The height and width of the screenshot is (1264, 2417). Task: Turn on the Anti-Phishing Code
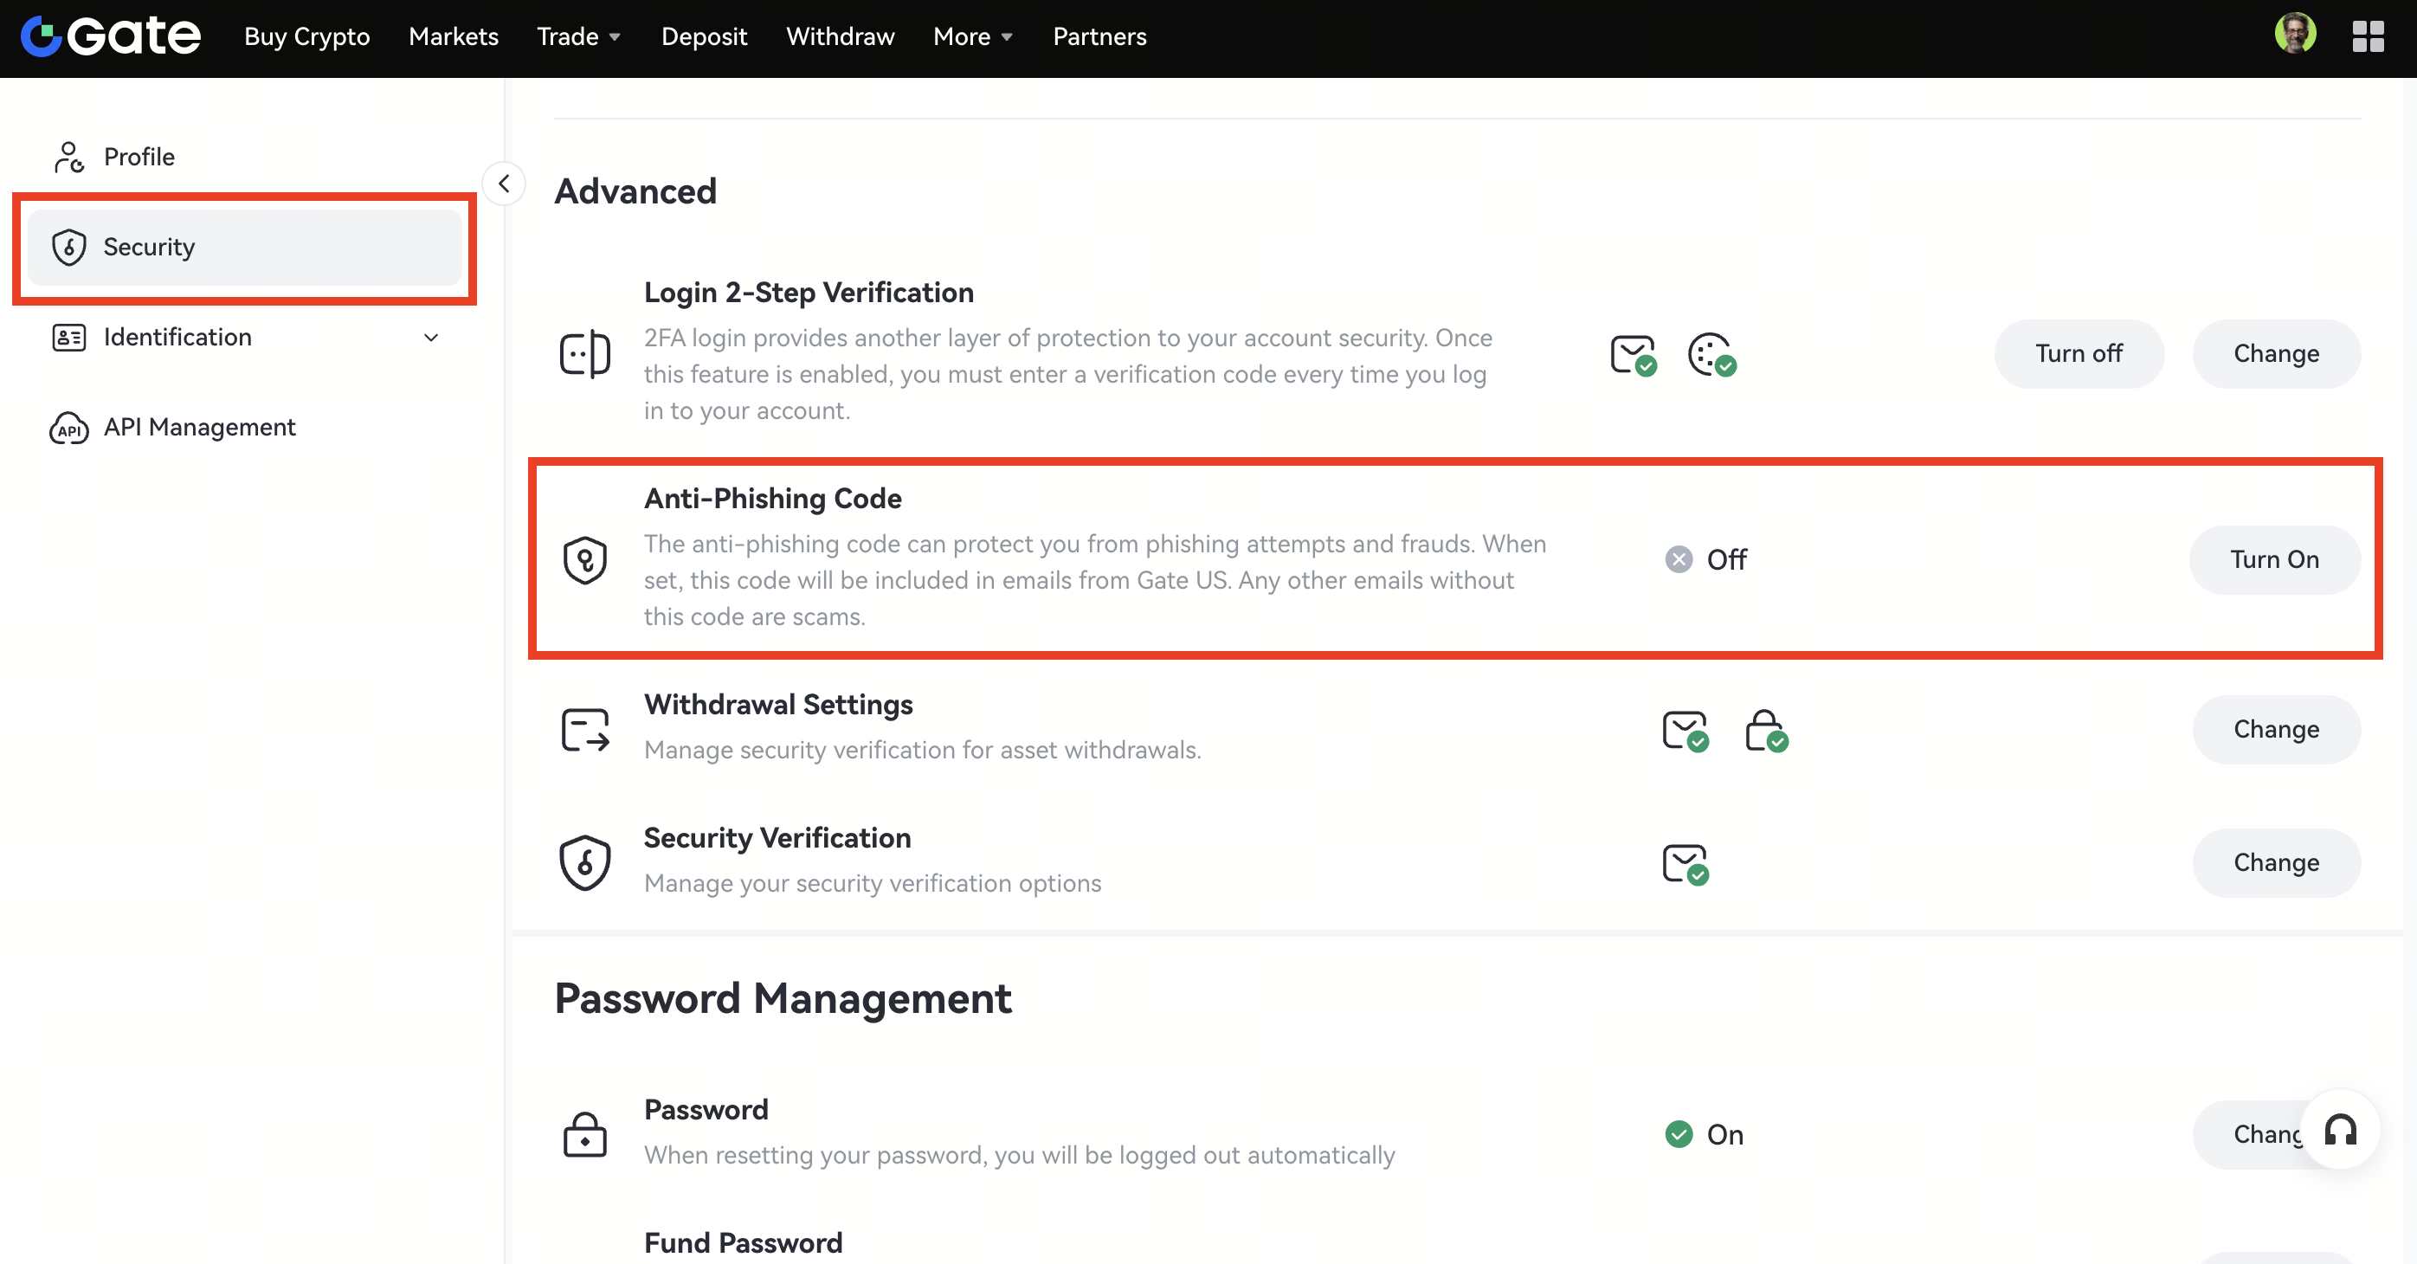2273,559
